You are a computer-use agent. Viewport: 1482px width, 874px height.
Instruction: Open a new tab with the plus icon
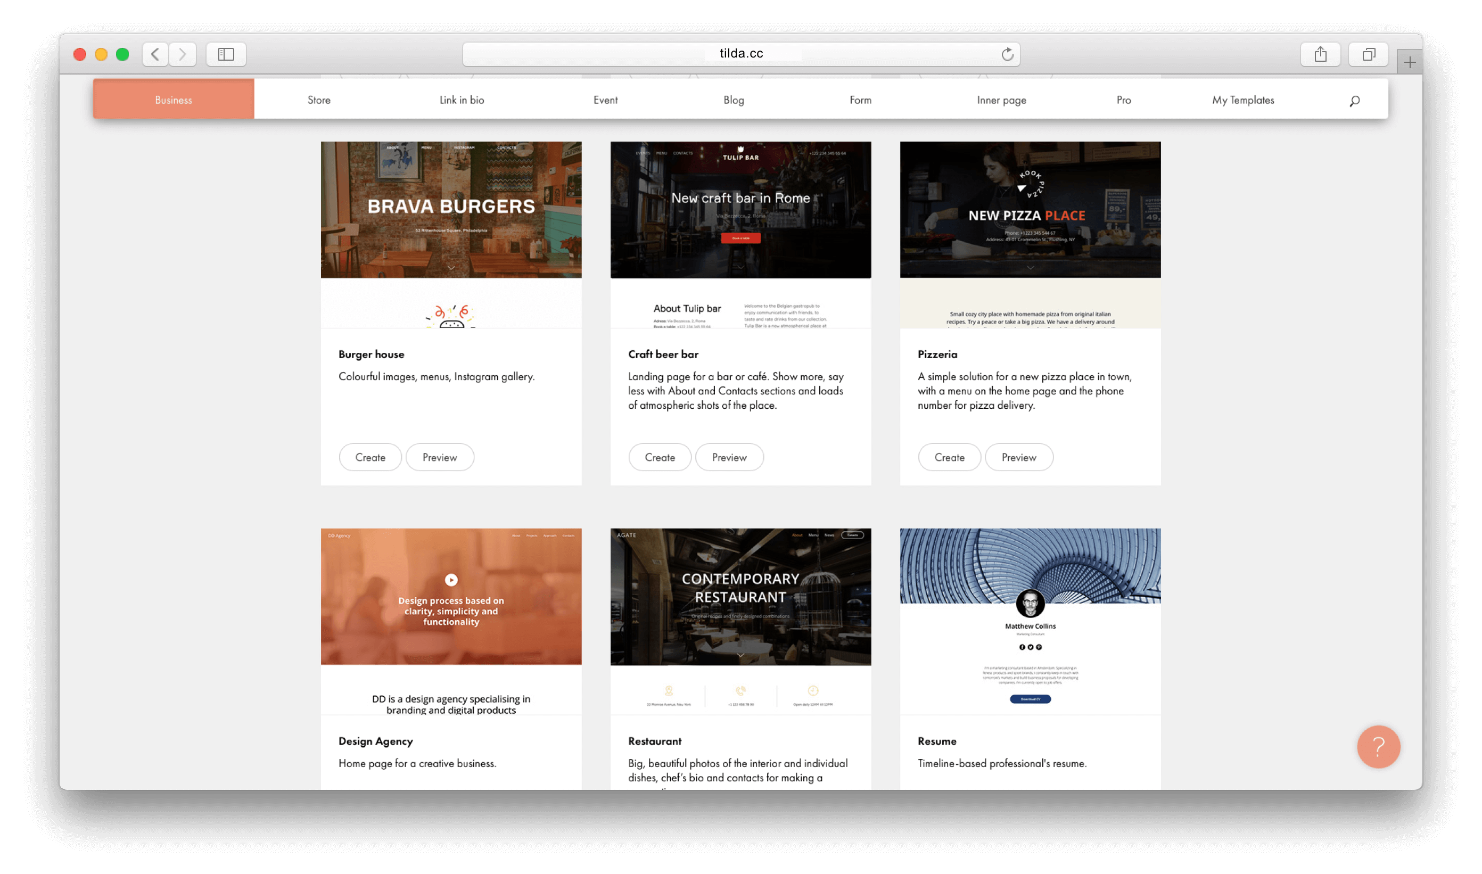[x=1409, y=61]
